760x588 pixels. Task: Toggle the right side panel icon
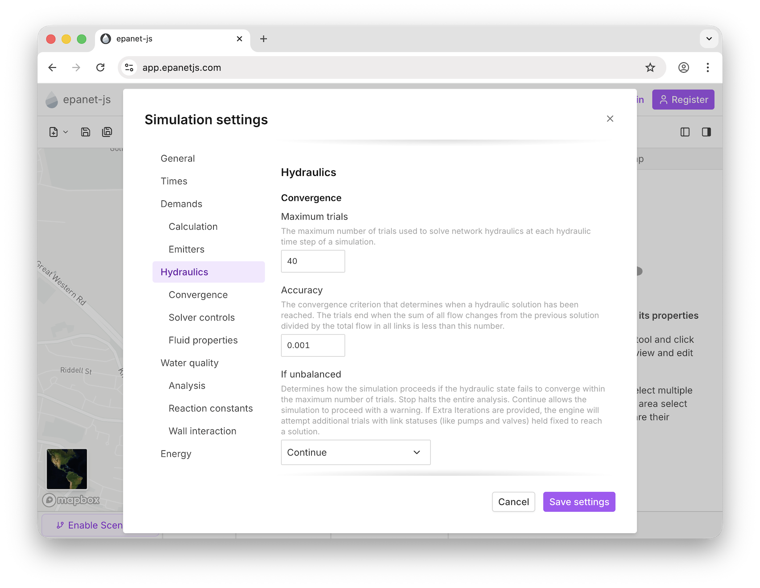706,132
